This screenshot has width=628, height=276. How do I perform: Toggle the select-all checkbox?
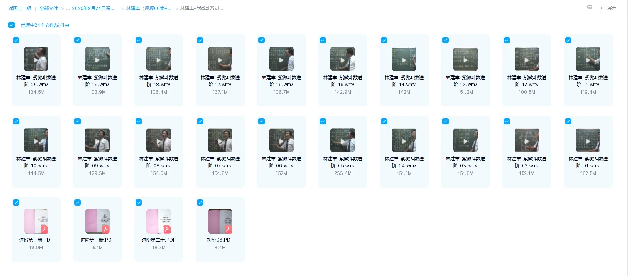12,25
